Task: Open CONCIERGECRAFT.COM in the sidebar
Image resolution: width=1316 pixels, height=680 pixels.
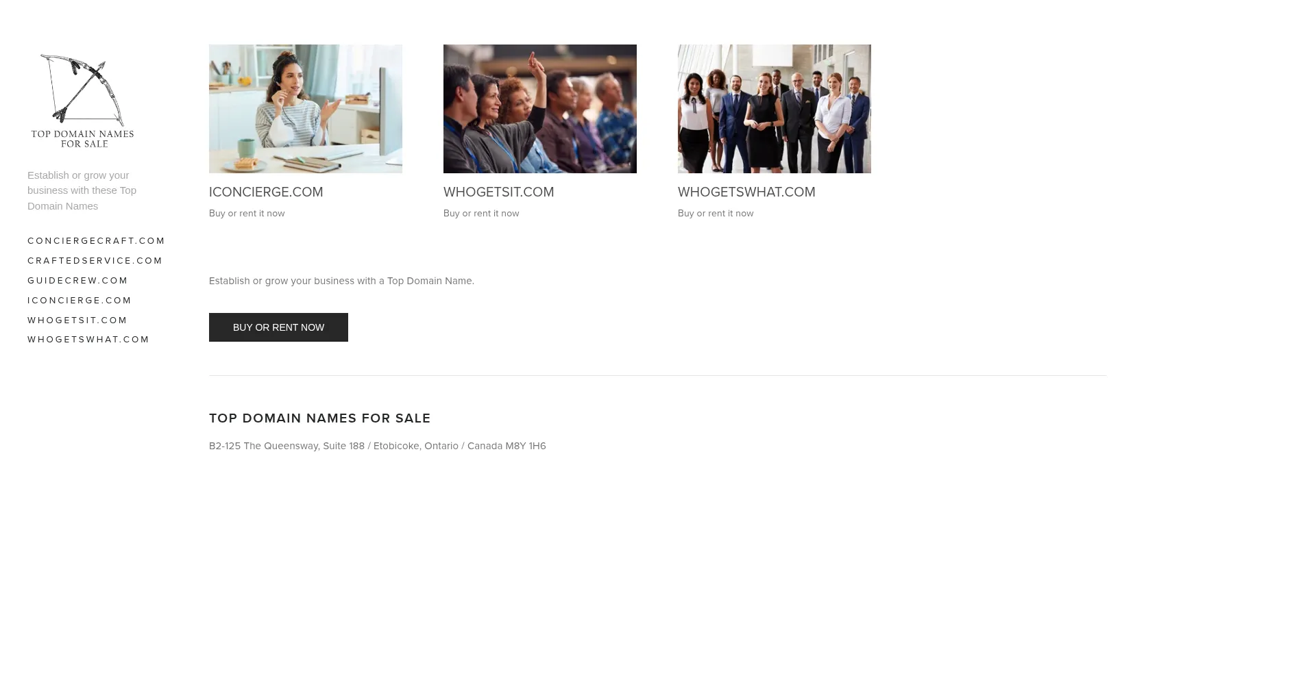Action: pos(96,241)
